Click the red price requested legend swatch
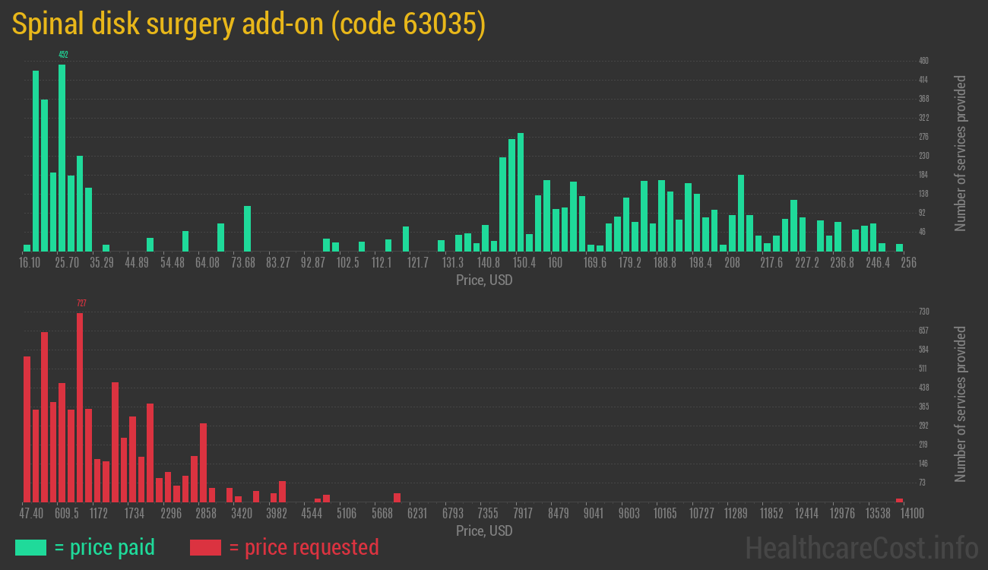Image resolution: width=988 pixels, height=570 pixels. pyautogui.click(x=205, y=547)
